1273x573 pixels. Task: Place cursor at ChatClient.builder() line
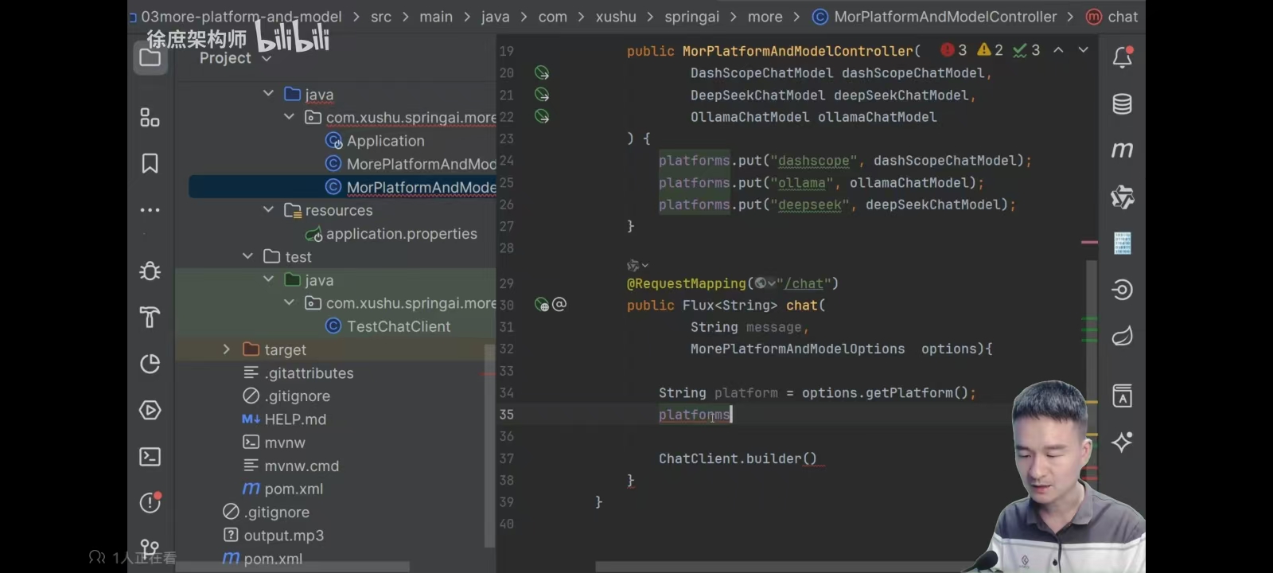pyautogui.click(x=738, y=458)
